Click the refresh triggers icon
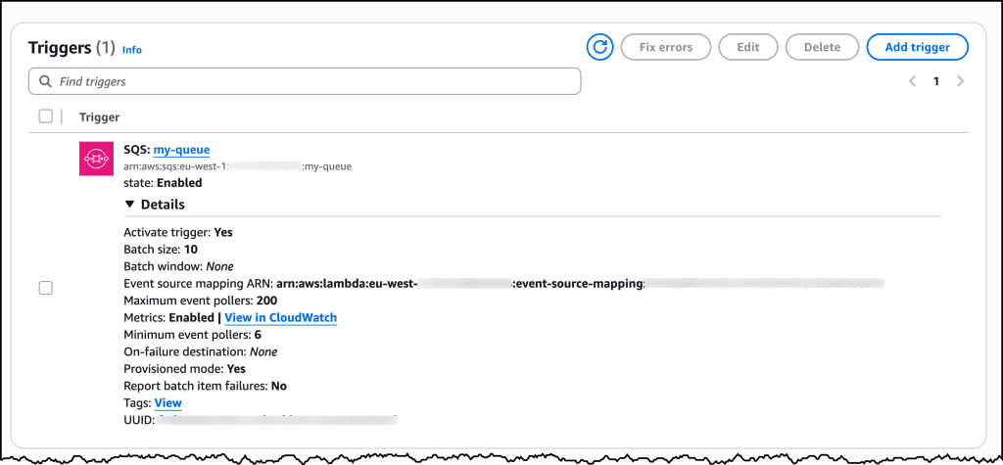 tap(599, 46)
